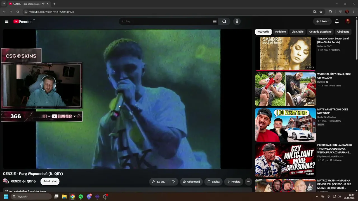Close the GENZIE browser tab
The height and width of the screenshot is (201, 358).
48,4
